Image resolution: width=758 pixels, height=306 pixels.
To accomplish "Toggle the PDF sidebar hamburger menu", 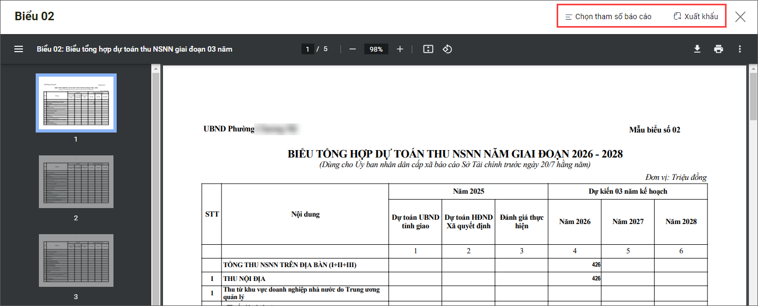I will pyautogui.click(x=19, y=49).
